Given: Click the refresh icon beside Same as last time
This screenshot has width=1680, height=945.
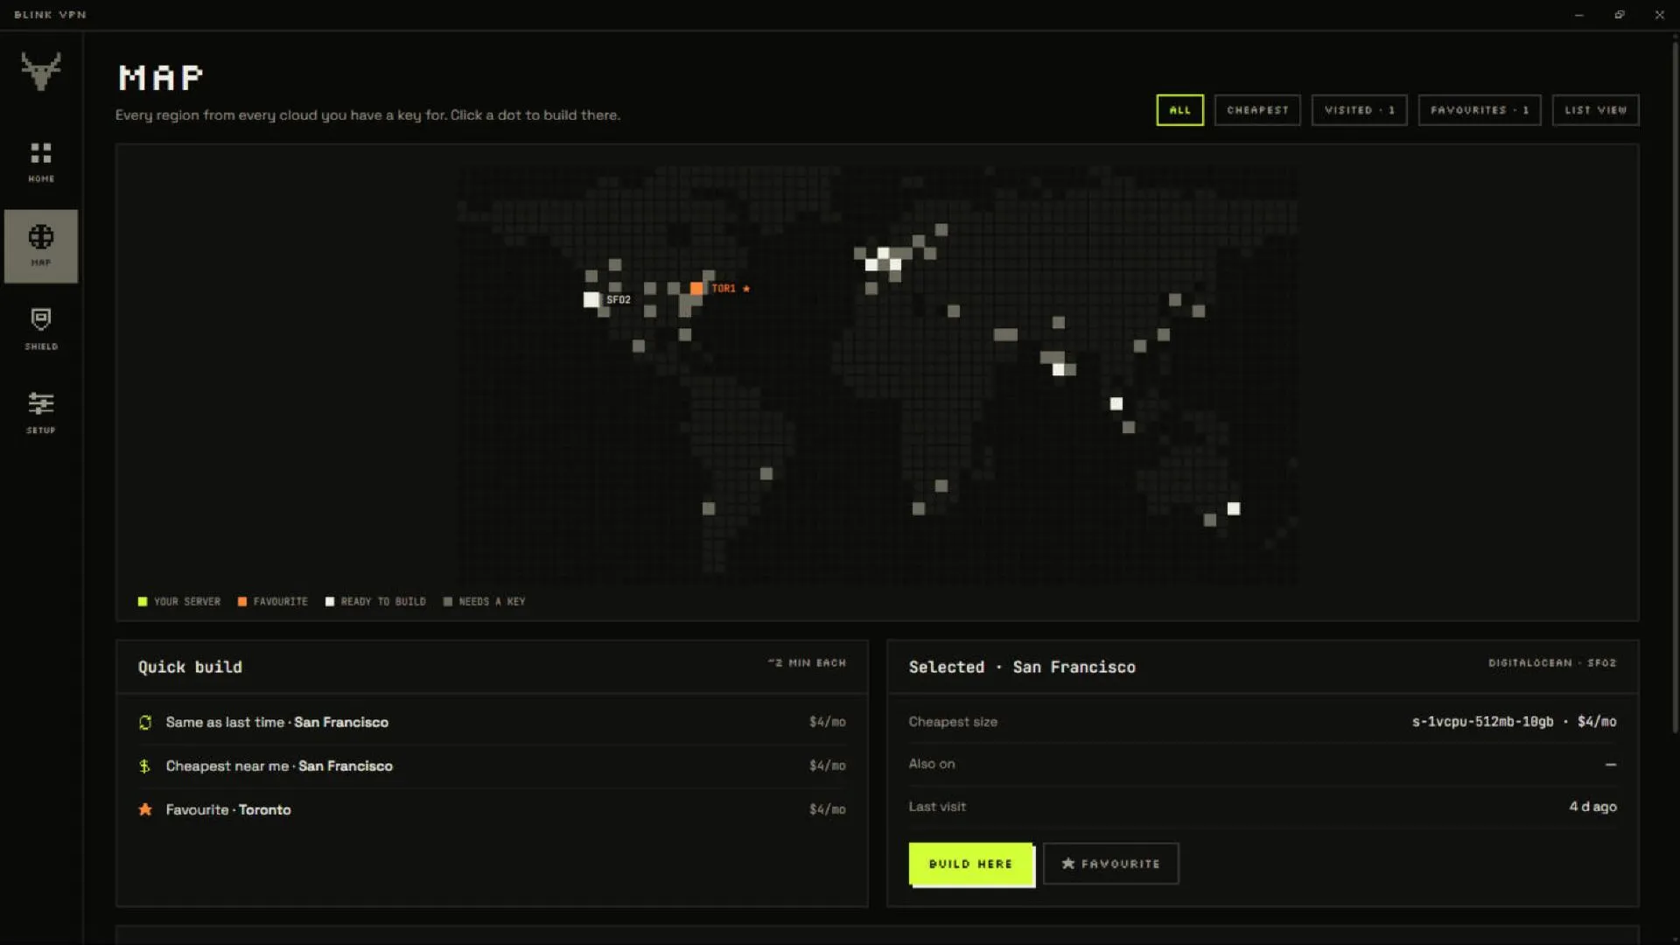Looking at the screenshot, I should [145, 722].
